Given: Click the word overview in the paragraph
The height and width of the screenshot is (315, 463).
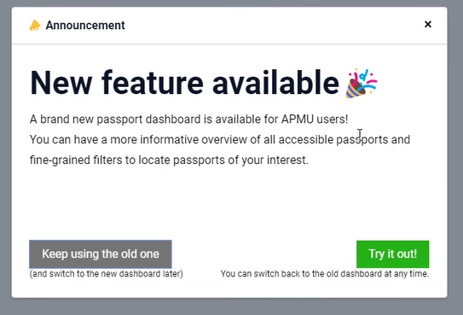Looking at the screenshot, I should [224, 139].
